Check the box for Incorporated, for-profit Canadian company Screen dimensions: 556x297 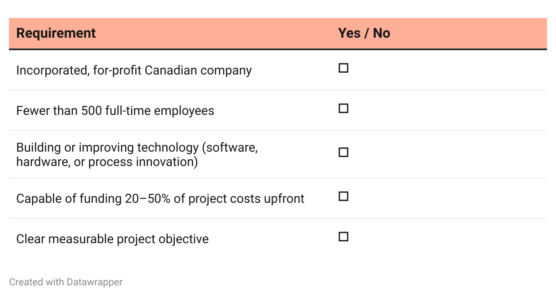coord(343,68)
